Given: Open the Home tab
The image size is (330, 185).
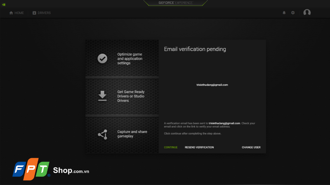Looking at the screenshot, I should (x=16, y=13).
